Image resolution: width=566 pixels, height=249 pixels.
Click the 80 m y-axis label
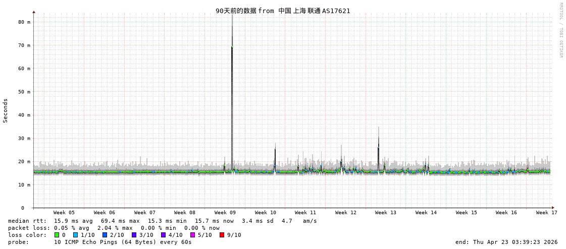tap(24, 22)
